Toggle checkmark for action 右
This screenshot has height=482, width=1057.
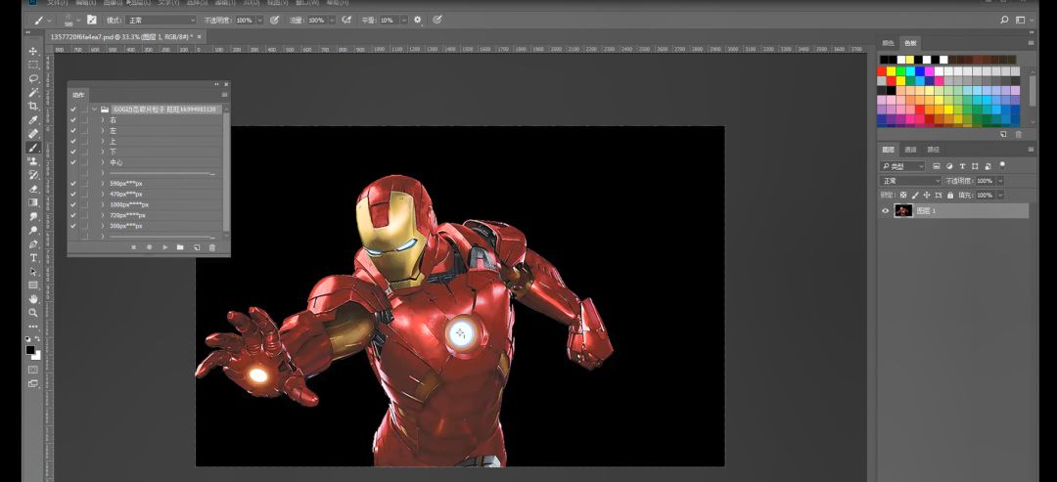pos(72,120)
